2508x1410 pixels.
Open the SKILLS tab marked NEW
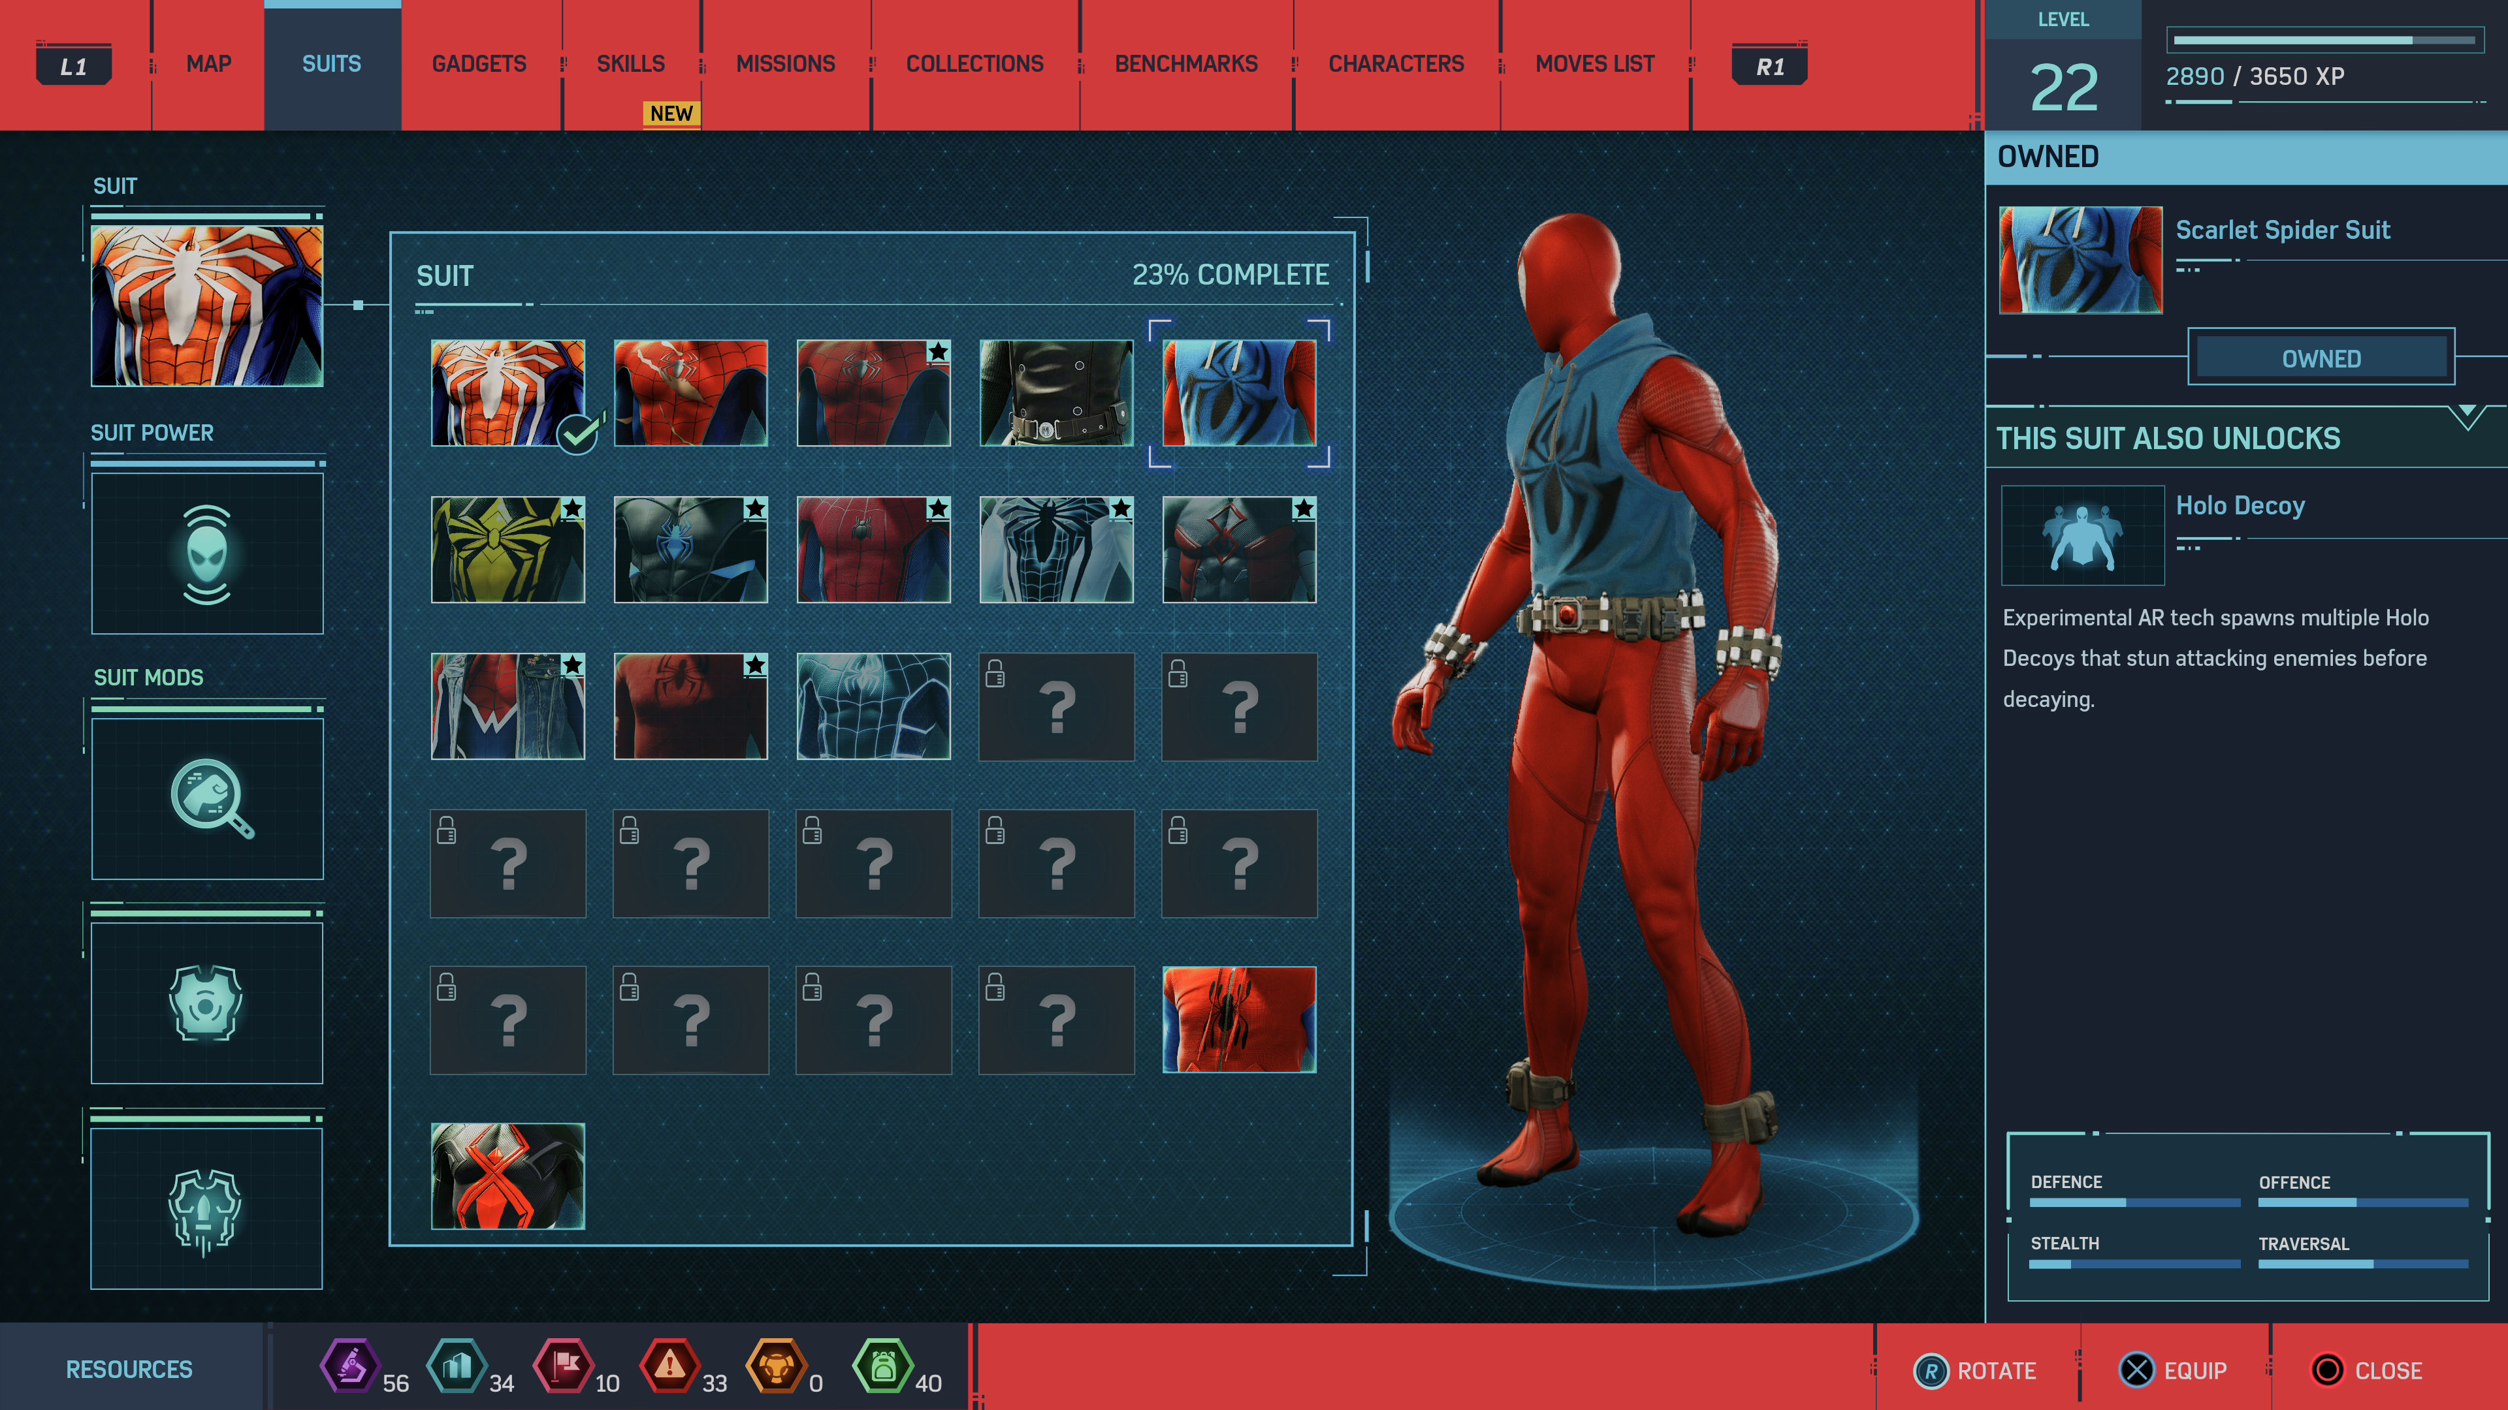click(631, 64)
